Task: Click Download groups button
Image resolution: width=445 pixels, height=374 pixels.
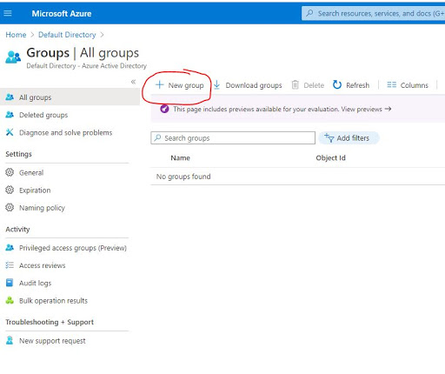Action: [x=248, y=85]
